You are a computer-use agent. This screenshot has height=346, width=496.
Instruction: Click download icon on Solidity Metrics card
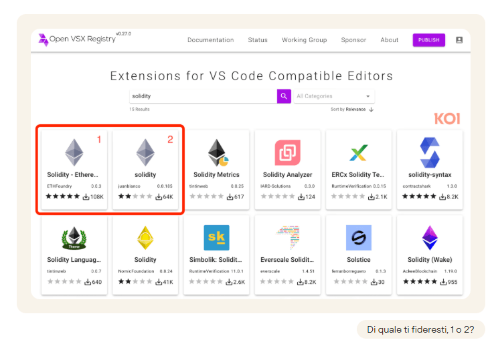click(x=230, y=197)
